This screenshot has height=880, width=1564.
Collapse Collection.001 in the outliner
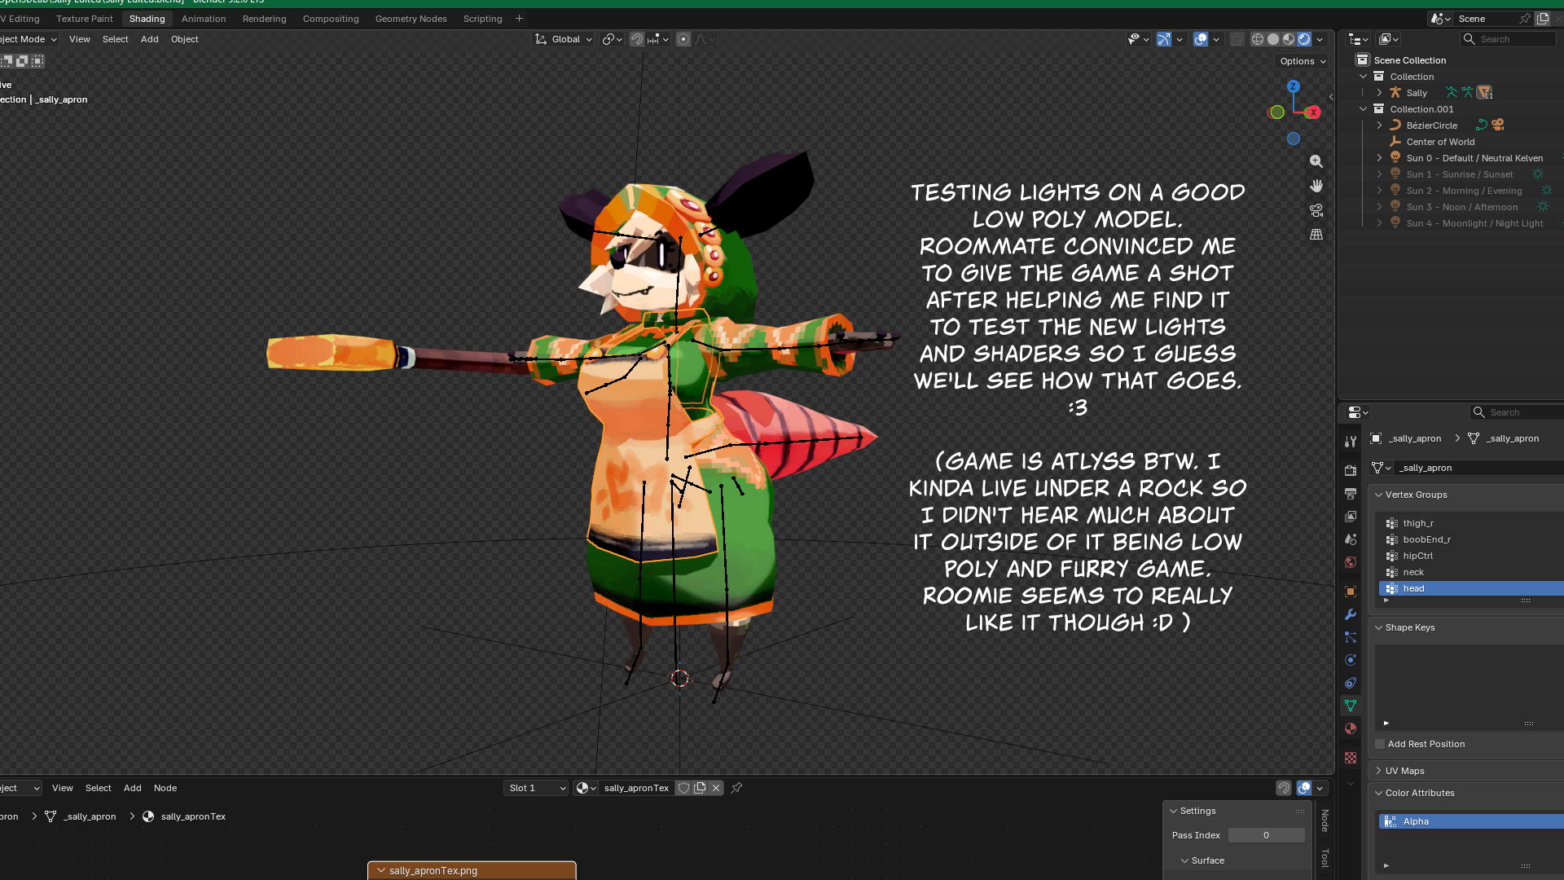[x=1364, y=109]
